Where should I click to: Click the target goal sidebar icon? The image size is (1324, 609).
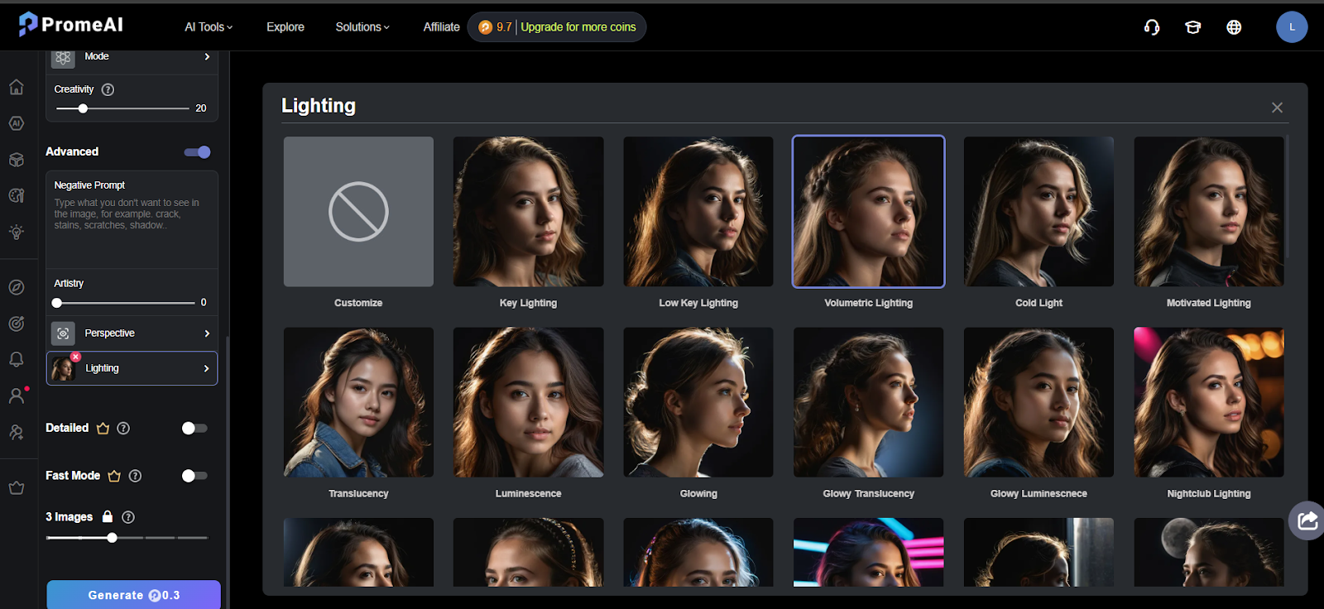[17, 324]
